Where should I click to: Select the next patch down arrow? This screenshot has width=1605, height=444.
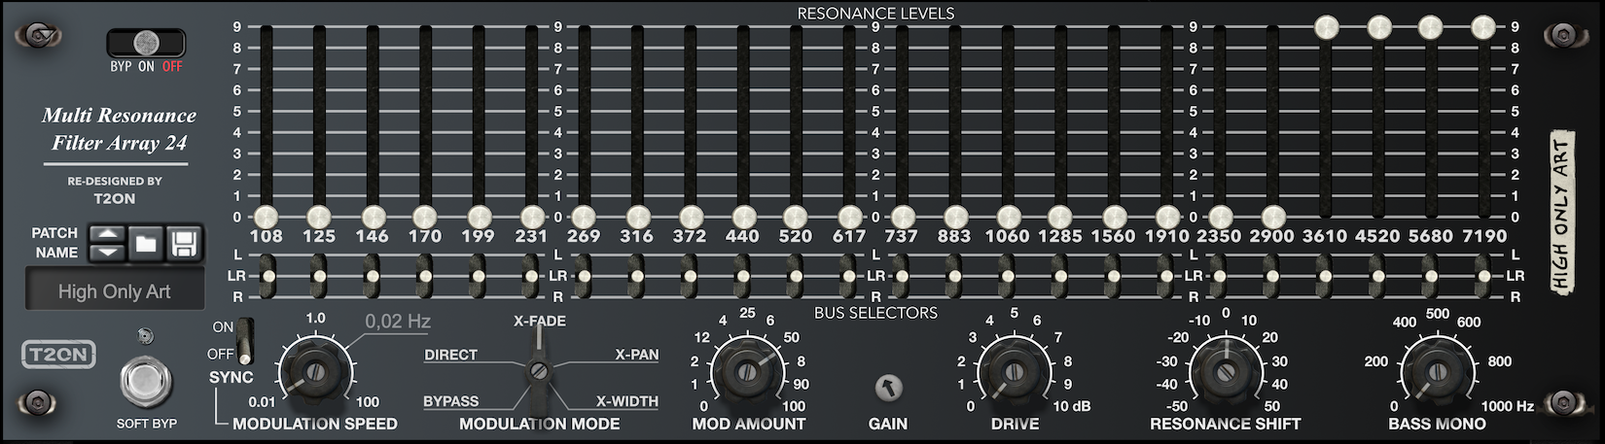[x=107, y=253]
